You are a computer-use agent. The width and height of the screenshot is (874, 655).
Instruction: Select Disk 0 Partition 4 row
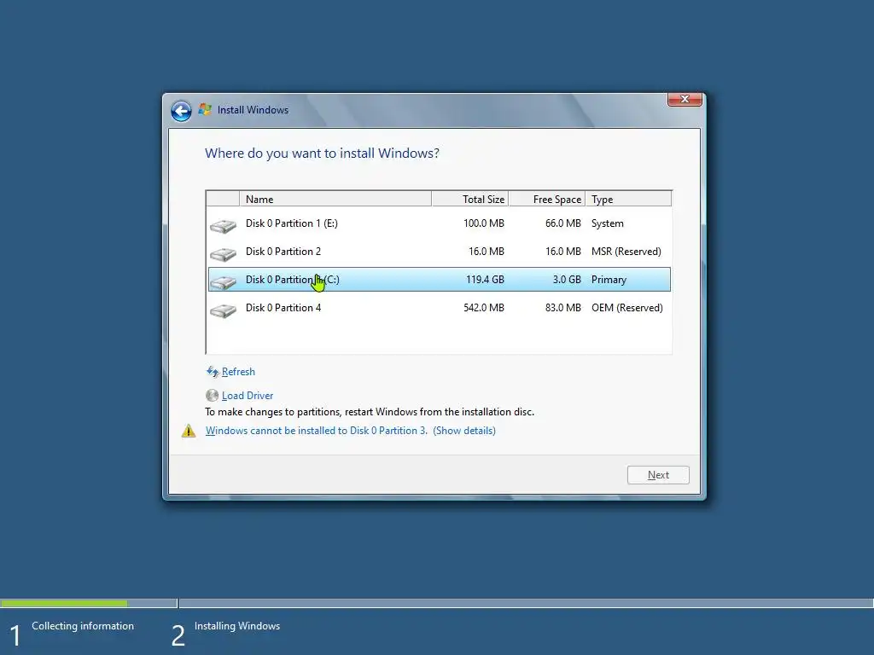click(440, 307)
